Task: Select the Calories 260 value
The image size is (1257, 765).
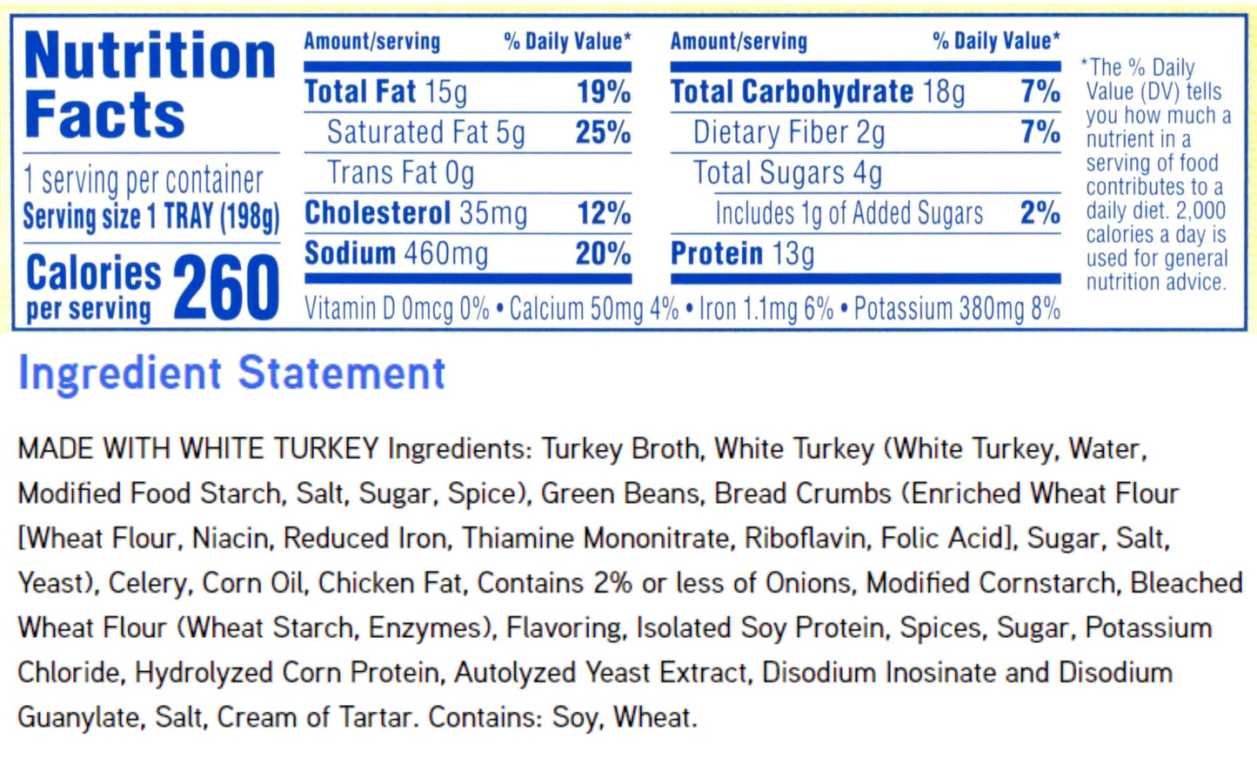Action: [226, 288]
